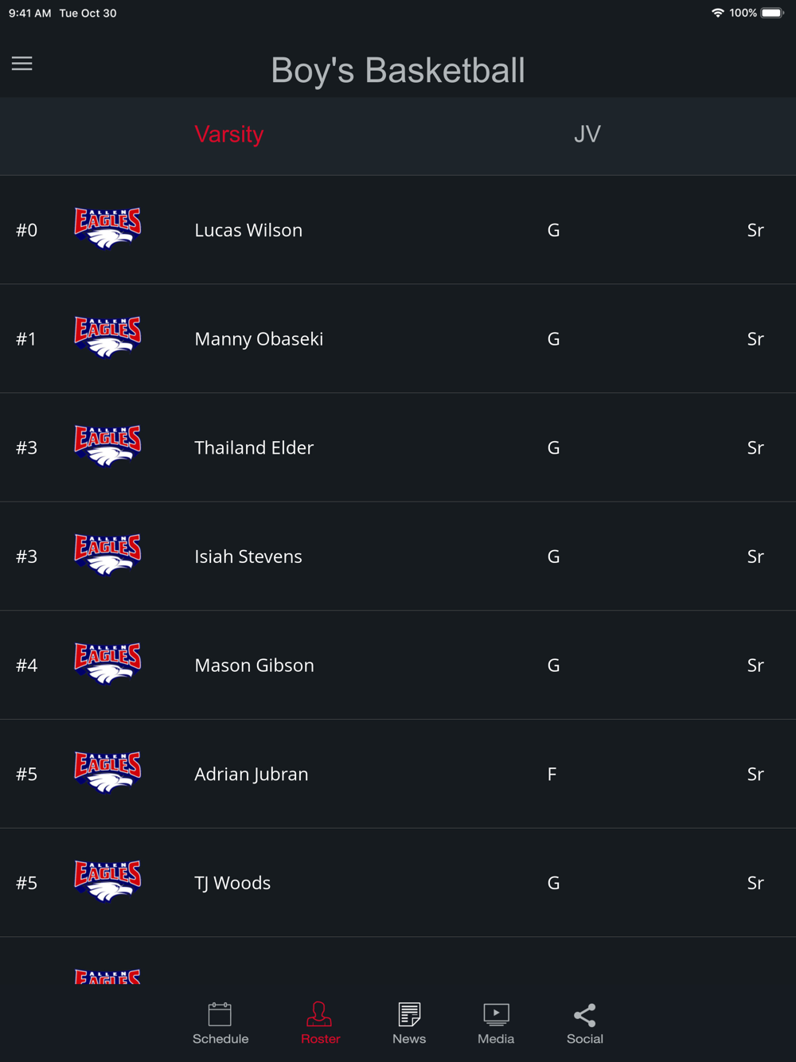Open the hamburger menu
Viewport: 796px width, 1062px height.
[22, 64]
